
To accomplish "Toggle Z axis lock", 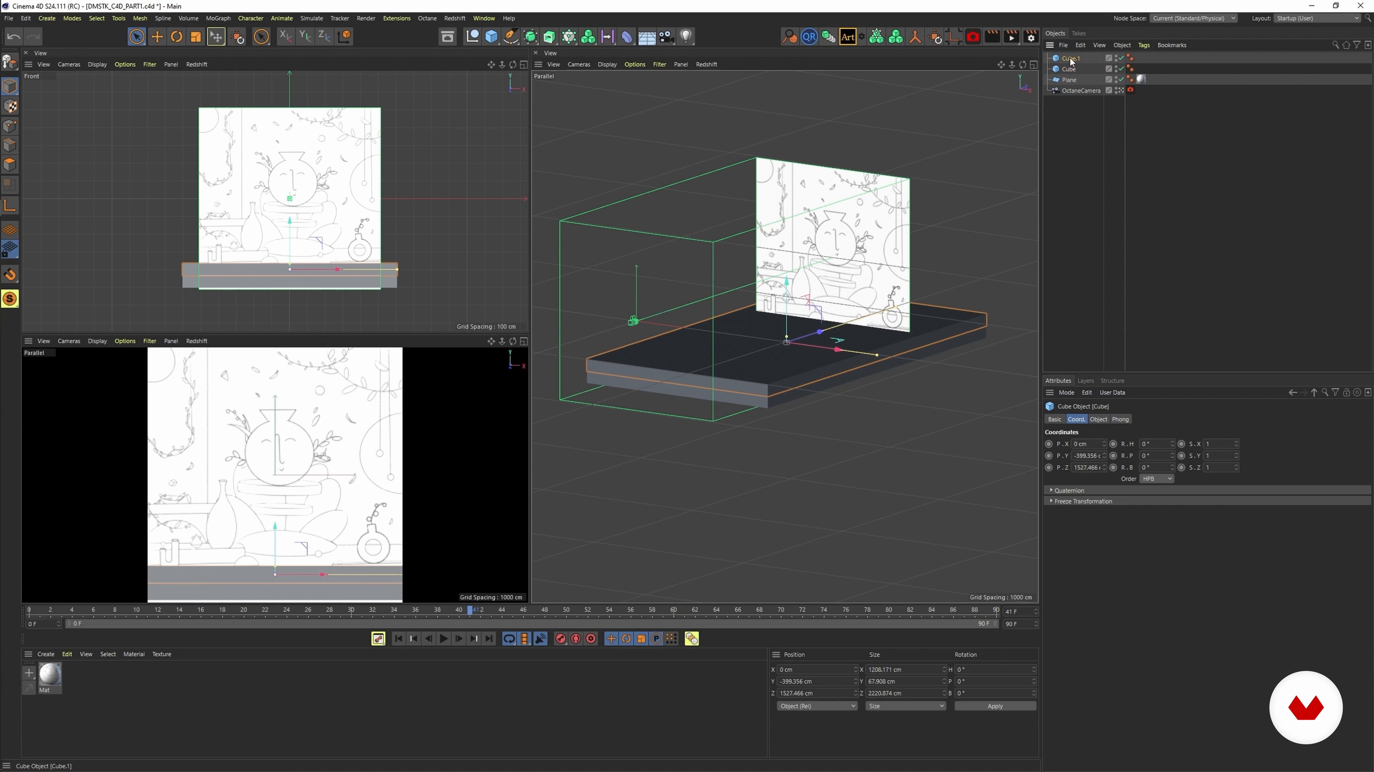I will point(324,37).
